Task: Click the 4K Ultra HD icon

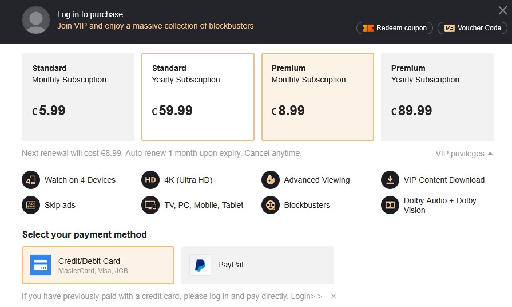Action: point(150,180)
